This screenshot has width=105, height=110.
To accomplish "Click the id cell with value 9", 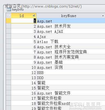I will 24,62.
